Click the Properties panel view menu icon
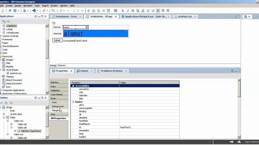 (232, 71)
